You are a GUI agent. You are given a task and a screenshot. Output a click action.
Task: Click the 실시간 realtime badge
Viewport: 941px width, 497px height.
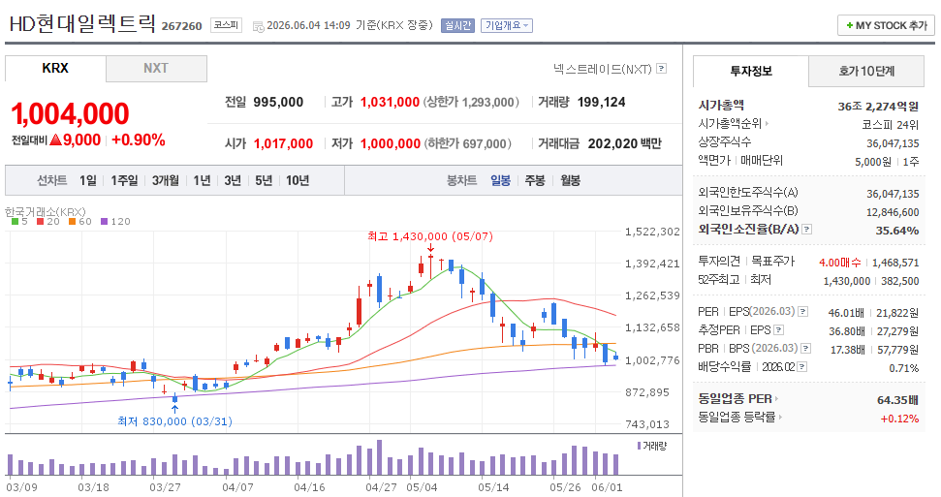(457, 25)
